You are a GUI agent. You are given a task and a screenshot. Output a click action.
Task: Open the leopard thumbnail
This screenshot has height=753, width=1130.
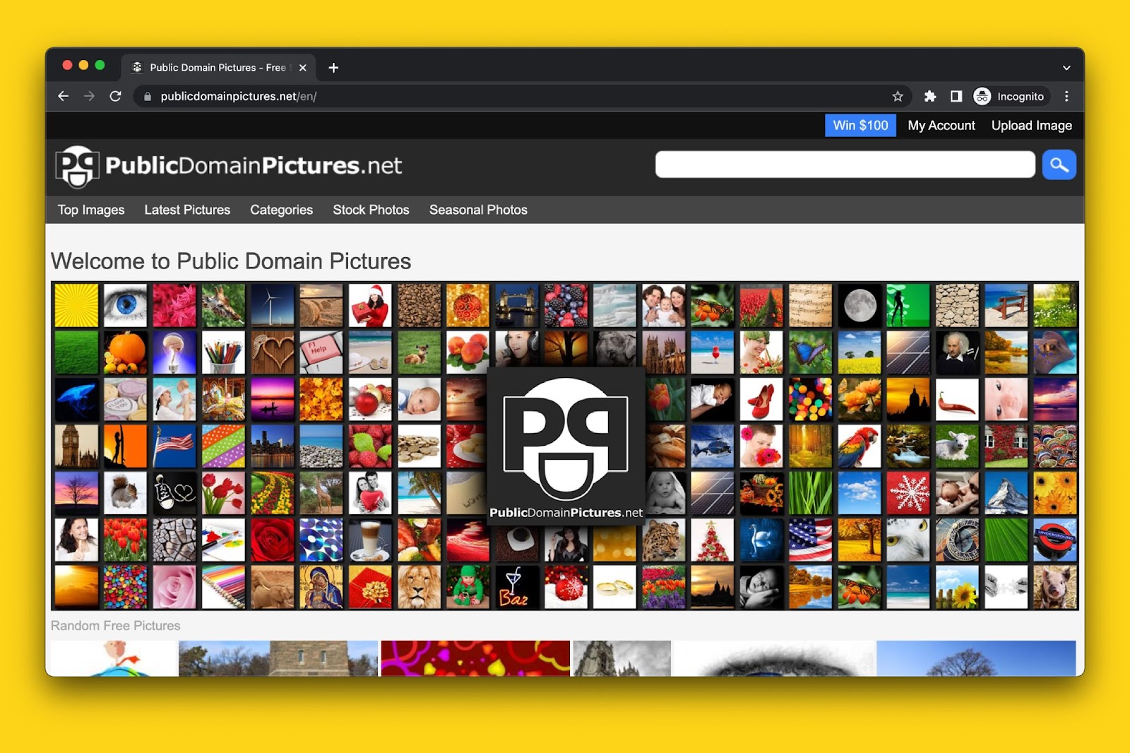[x=664, y=540]
